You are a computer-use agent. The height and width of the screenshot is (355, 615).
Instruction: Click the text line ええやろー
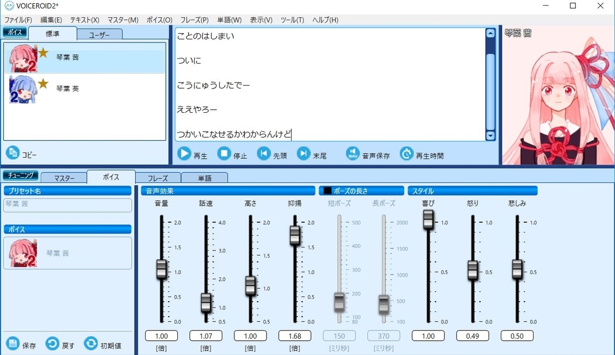(197, 109)
